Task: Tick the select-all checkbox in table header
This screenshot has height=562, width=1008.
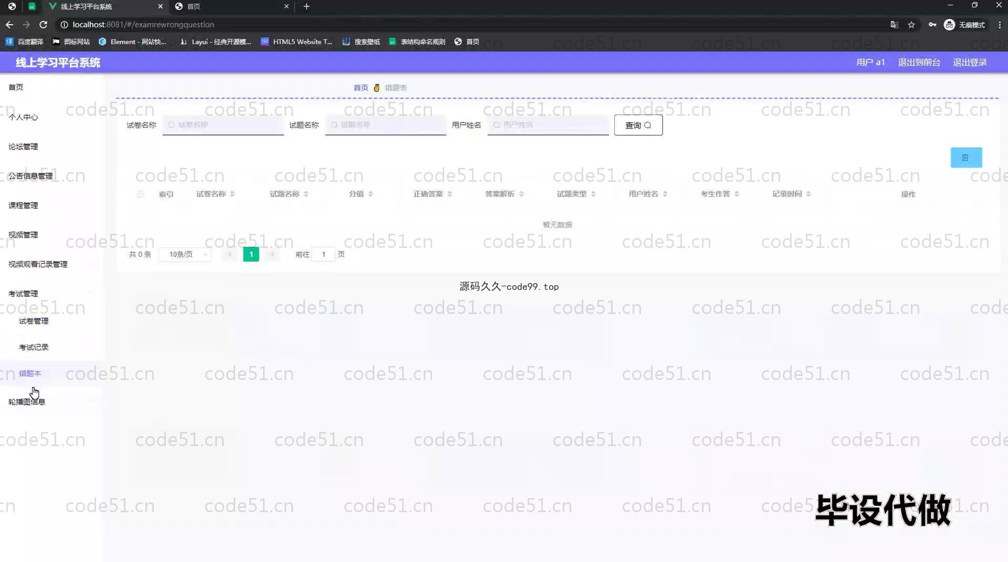Action: click(140, 194)
